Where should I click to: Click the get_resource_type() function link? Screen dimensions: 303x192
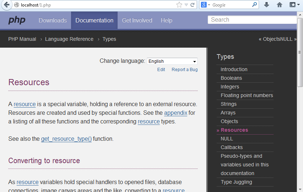(66, 139)
